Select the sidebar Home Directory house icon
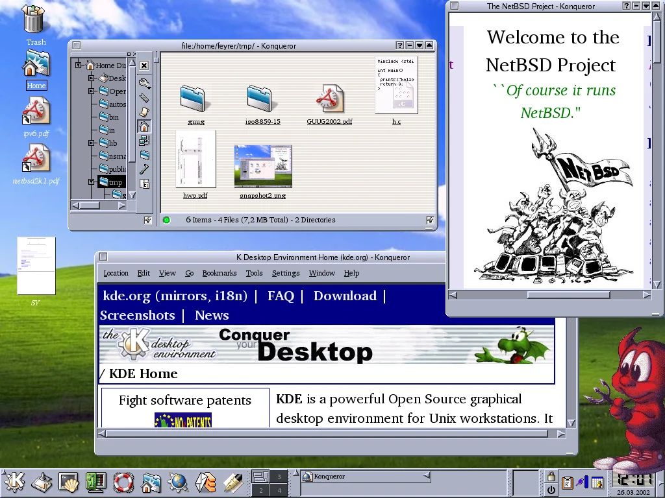The height and width of the screenshot is (498, 665). 144,126
